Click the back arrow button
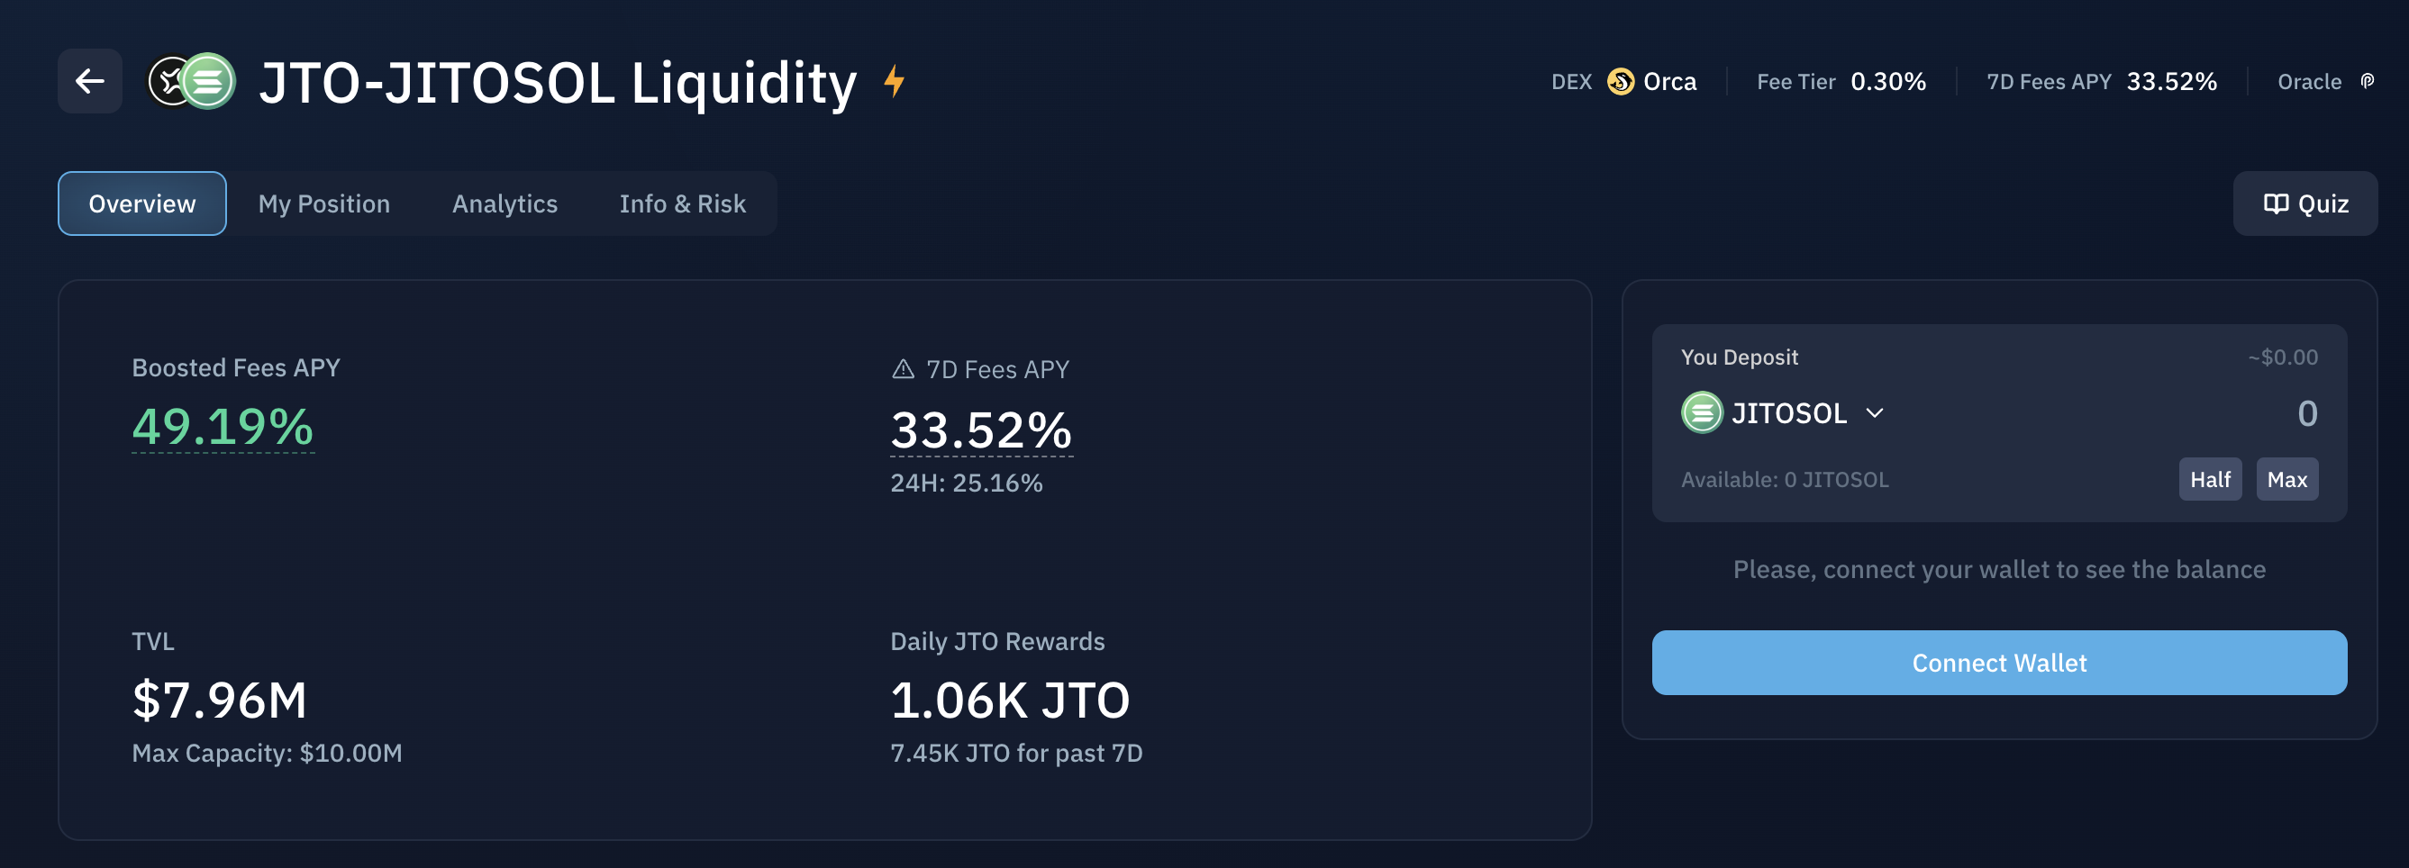This screenshot has width=2409, height=868. click(x=90, y=81)
